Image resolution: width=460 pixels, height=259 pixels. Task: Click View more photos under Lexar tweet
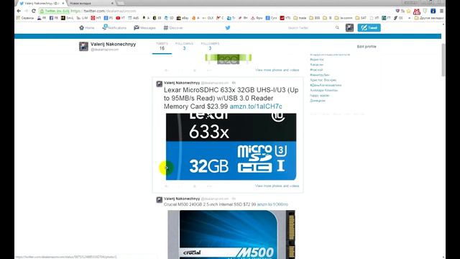pos(277,186)
